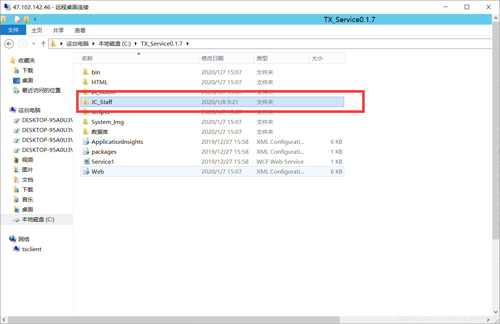Switch to the 共享 ribbon tab
This screenshot has width=500, height=324.
(58, 31)
